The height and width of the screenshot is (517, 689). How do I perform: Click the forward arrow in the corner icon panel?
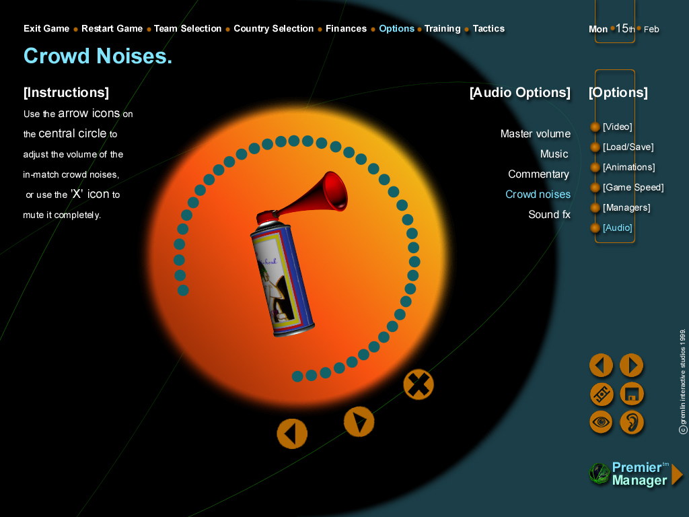coord(631,366)
